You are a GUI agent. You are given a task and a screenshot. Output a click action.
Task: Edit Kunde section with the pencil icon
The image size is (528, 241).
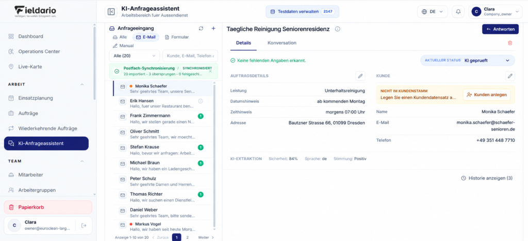tap(510, 76)
